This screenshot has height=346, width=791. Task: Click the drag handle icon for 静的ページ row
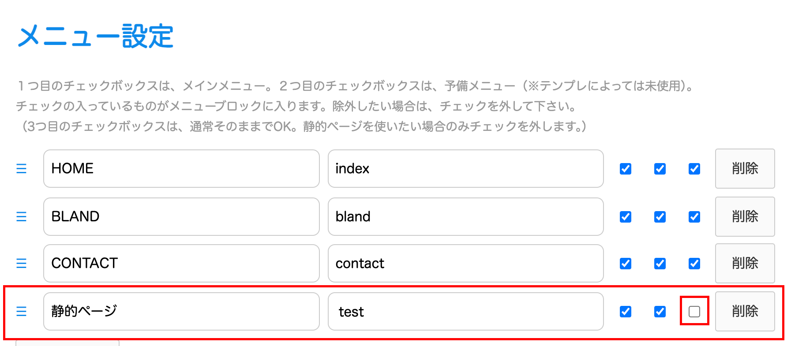pyautogui.click(x=21, y=312)
